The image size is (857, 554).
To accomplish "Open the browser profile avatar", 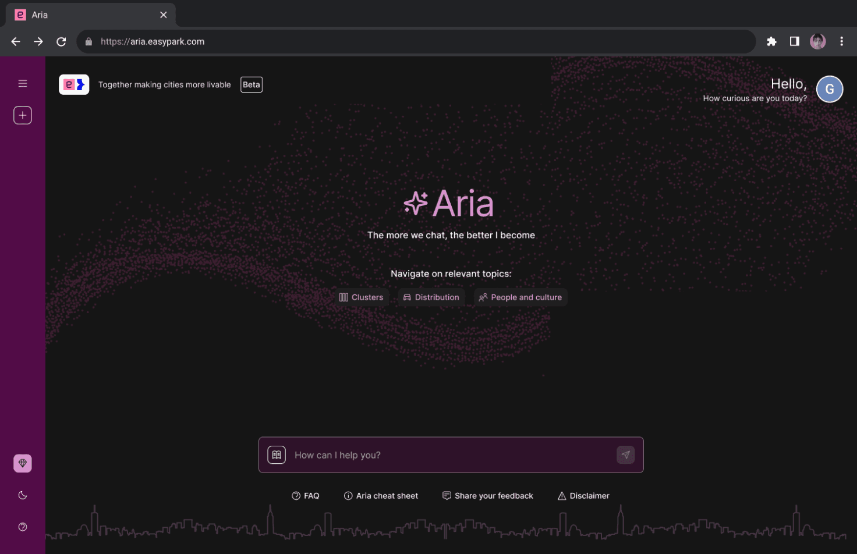I will (x=818, y=41).
